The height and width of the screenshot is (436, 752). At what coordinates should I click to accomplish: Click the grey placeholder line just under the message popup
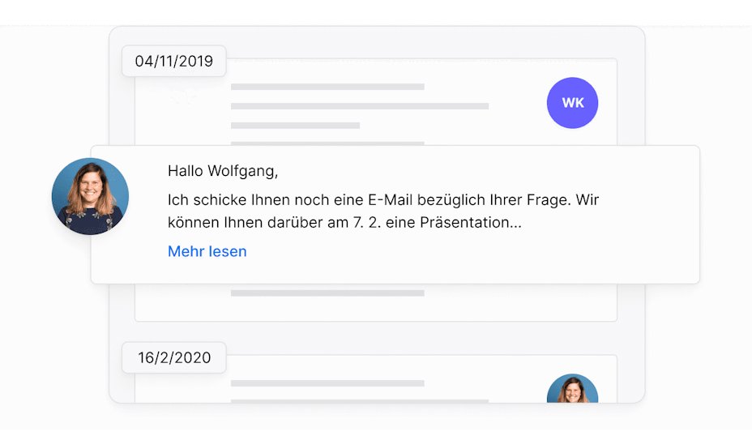(x=327, y=293)
